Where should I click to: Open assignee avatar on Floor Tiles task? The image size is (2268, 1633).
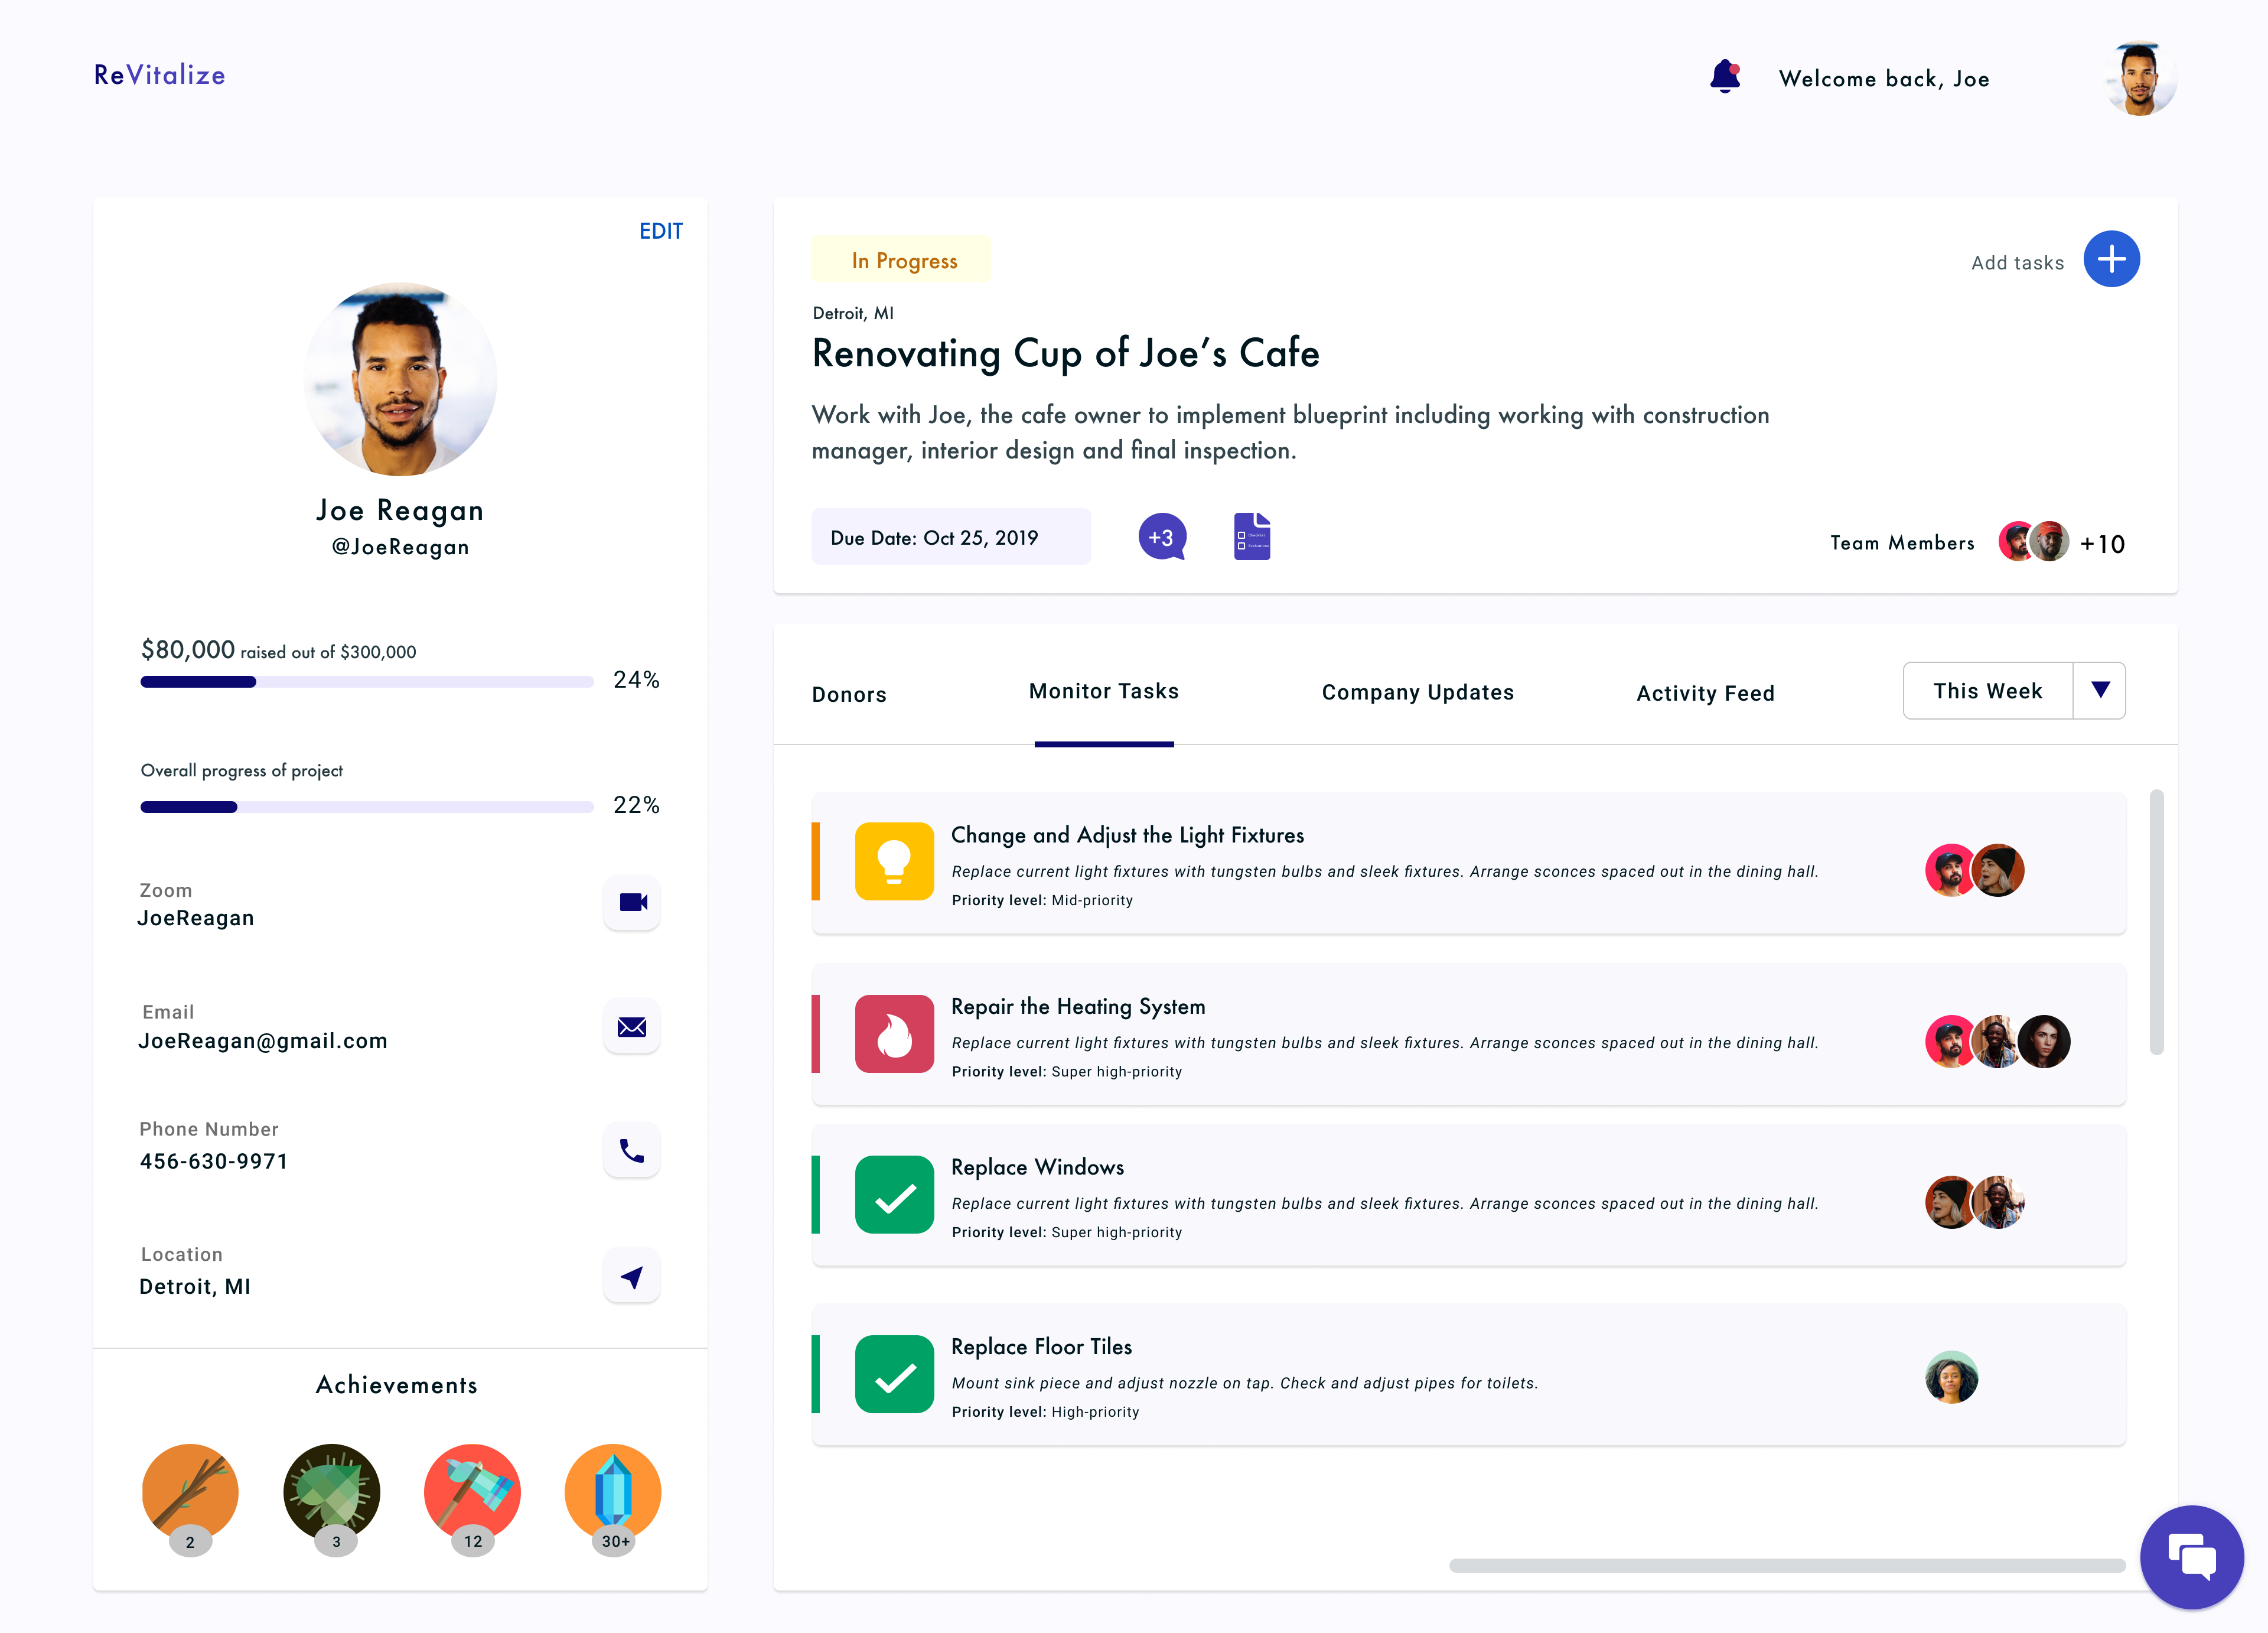1951,1378
